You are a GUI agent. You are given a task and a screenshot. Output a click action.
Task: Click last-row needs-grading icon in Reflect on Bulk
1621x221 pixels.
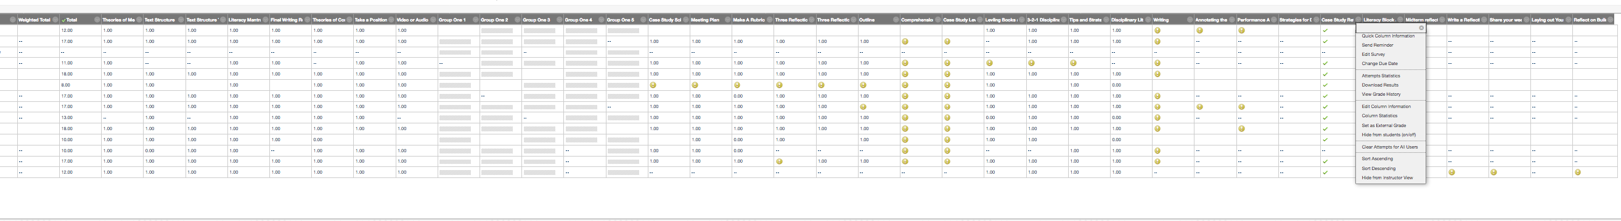click(1578, 172)
